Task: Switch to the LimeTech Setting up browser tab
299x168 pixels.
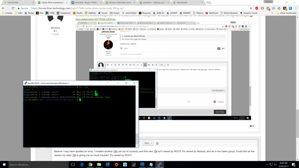Action: pos(154,2)
